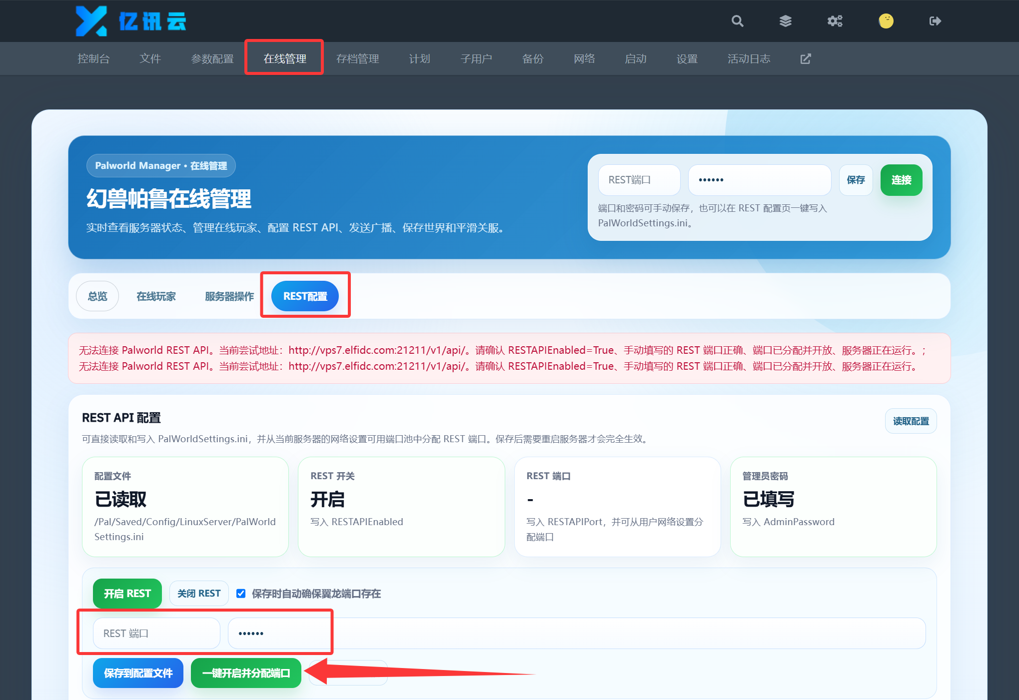Open the 设置 nav tab
Viewport: 1019px width, 700px height.
pos(687,59)
